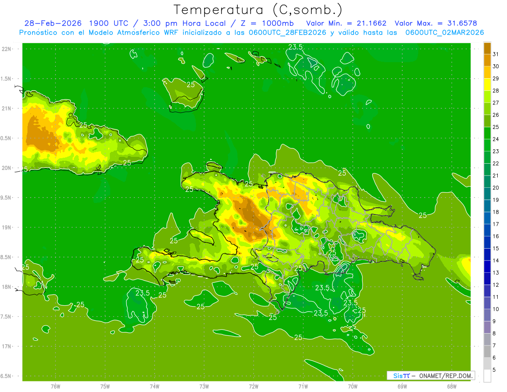Click the '19N' latitude axis label
The width and height of the screenshot is (507, 392).
click(x=6, y=227)
